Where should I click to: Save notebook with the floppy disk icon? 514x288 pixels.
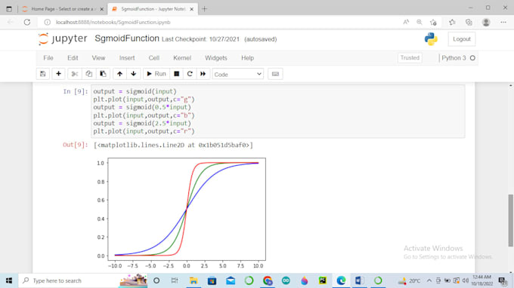(43, 74)
